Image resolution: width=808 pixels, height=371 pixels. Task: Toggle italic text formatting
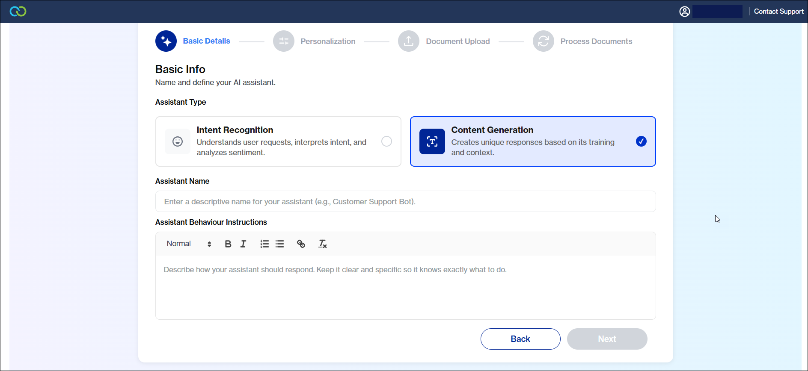[243, 244]
